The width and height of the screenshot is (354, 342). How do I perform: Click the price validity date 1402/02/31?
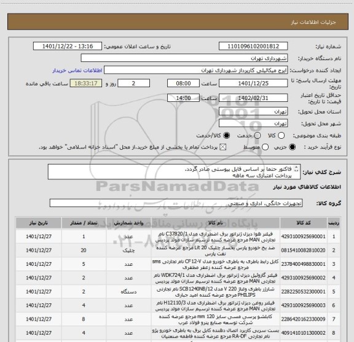click(x=253, y=98)
